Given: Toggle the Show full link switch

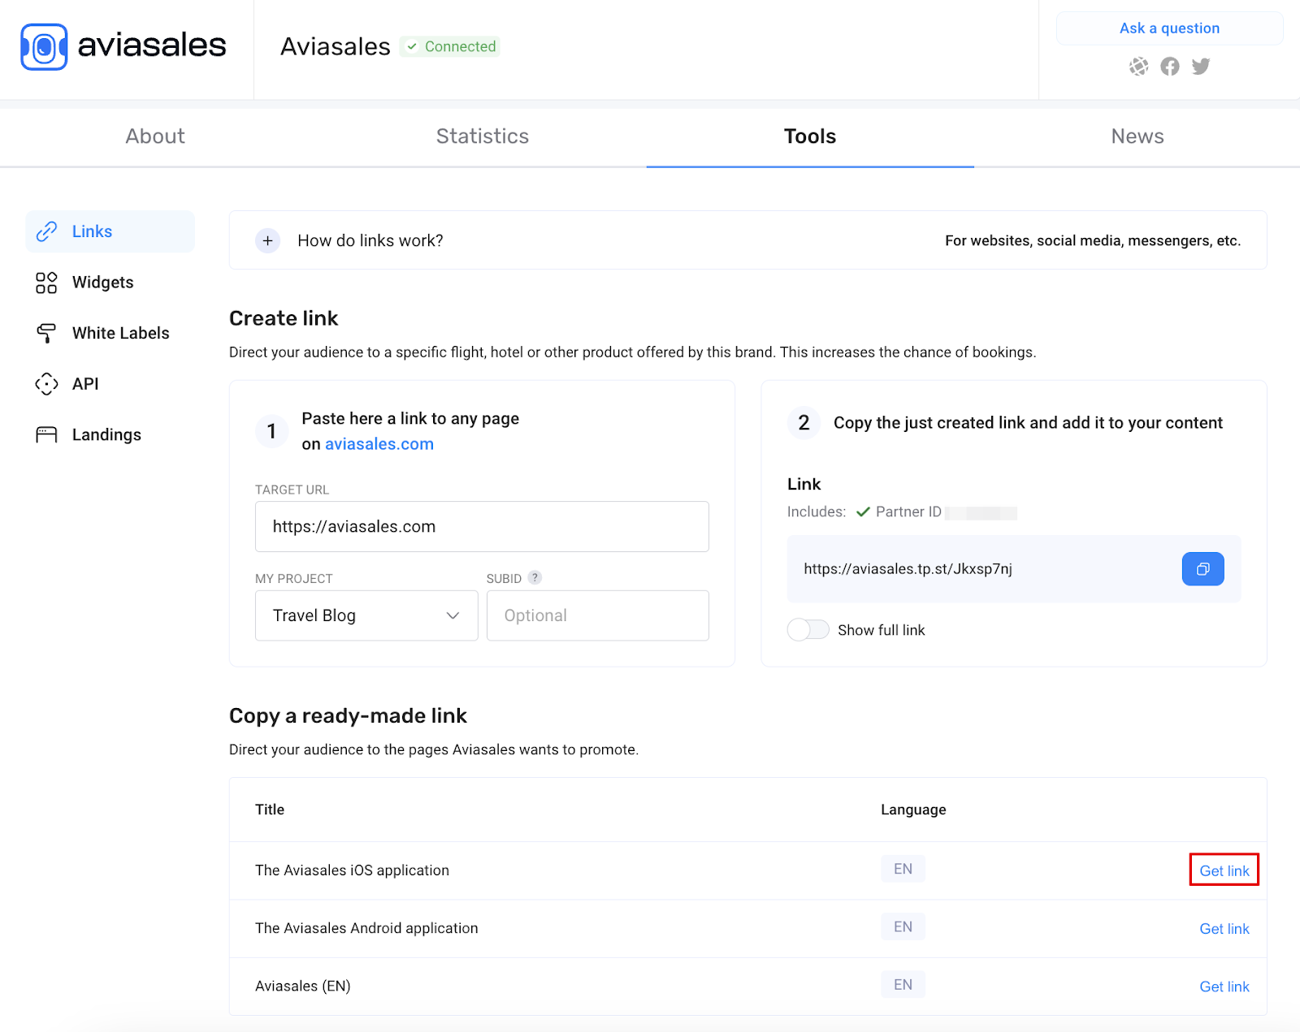Looking at the screenshot, I should (x=808, y=630).
